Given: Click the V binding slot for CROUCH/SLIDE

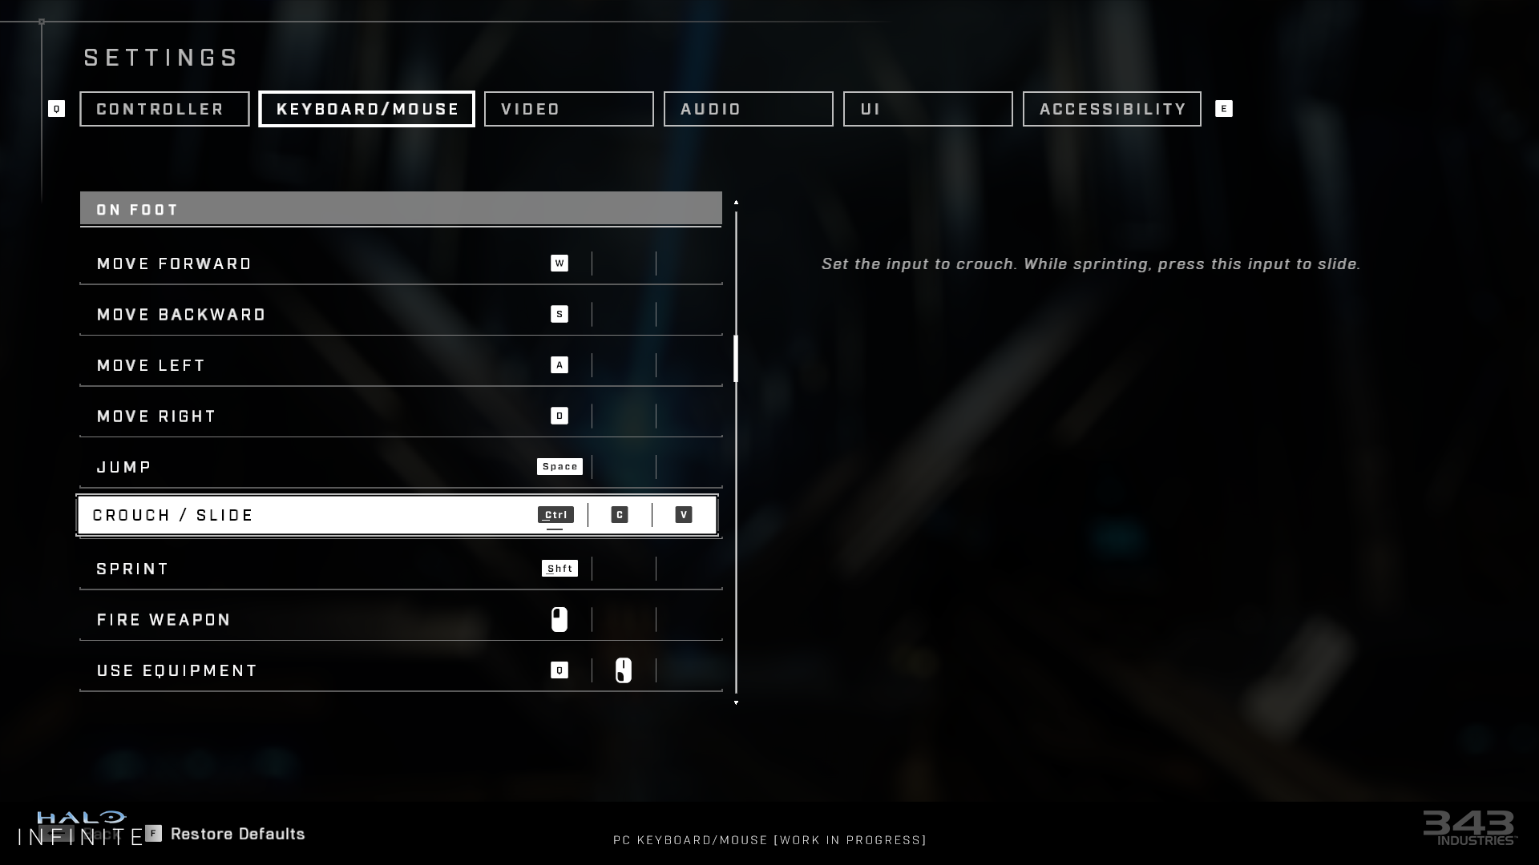Looking at the screenshot, I should [684, 514].
